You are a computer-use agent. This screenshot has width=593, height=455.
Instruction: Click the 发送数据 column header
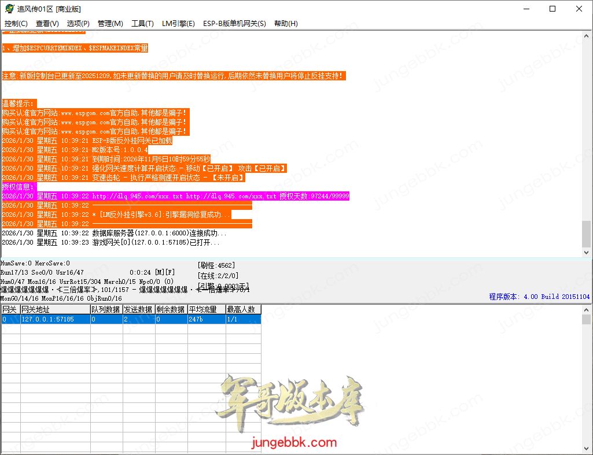point(138,309)
